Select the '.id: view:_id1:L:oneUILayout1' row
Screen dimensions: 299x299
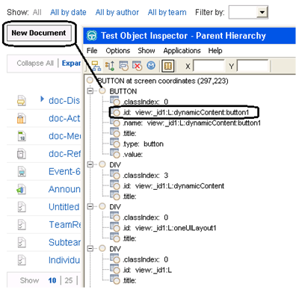click(x=163, y=228)
